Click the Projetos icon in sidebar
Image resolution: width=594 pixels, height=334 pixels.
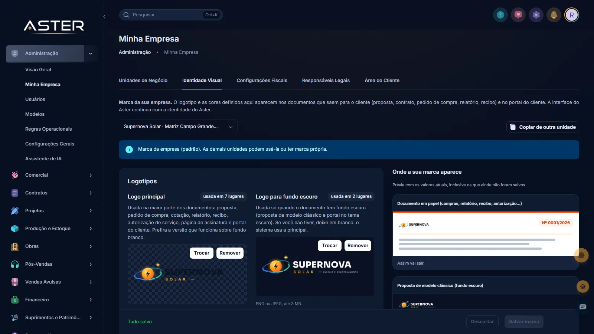[x=15, y=211]
